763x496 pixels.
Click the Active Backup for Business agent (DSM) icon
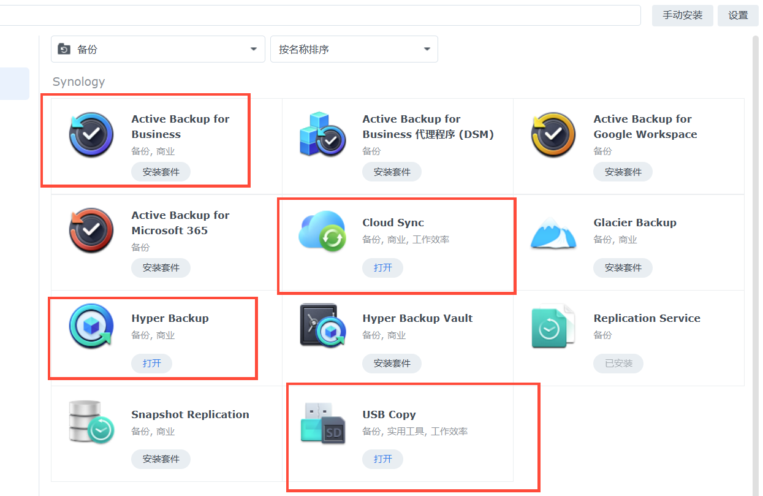[x=322, y=135]
